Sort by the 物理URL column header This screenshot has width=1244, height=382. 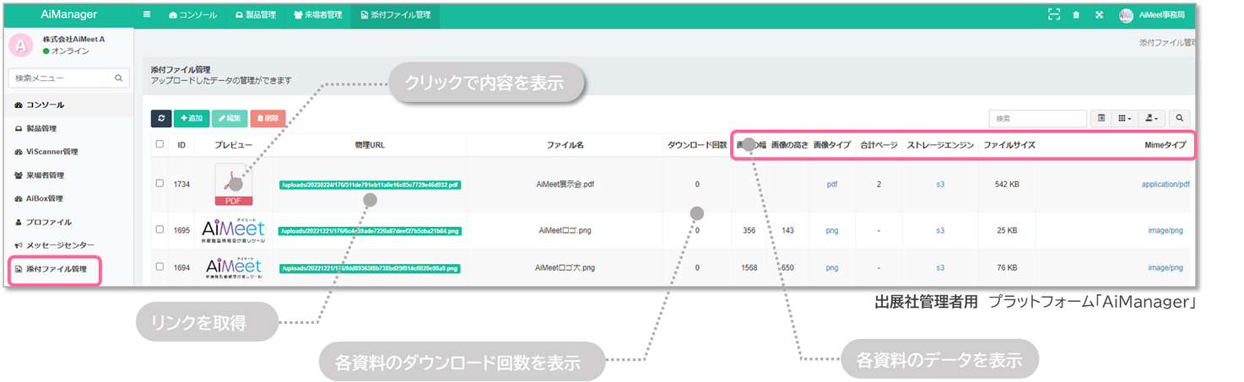click(x=370, y=145)
